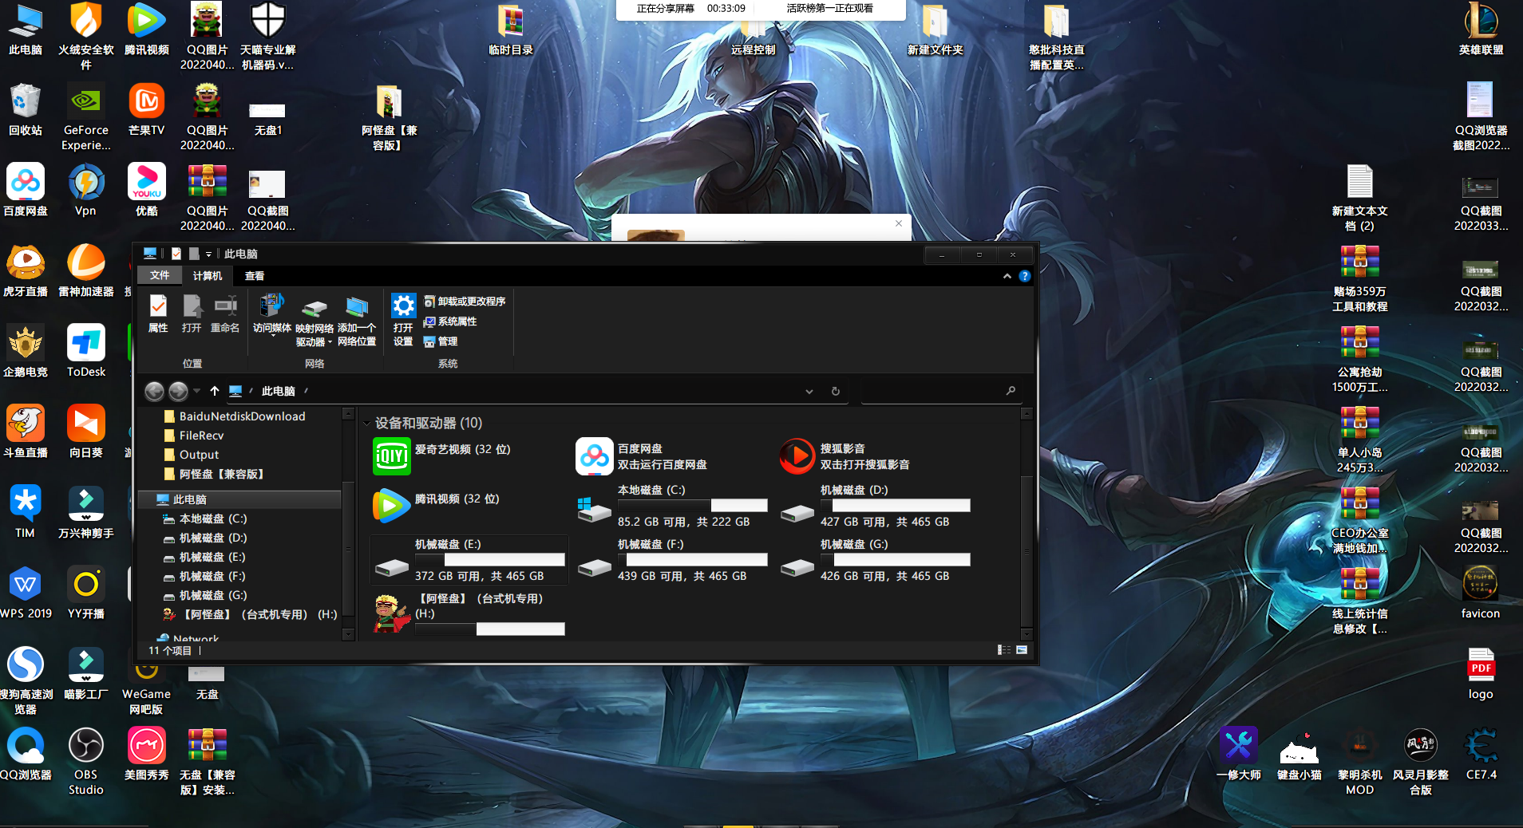Click the explorer search input field
This screenshot has width=1523, height=828.
click(934, 391)
